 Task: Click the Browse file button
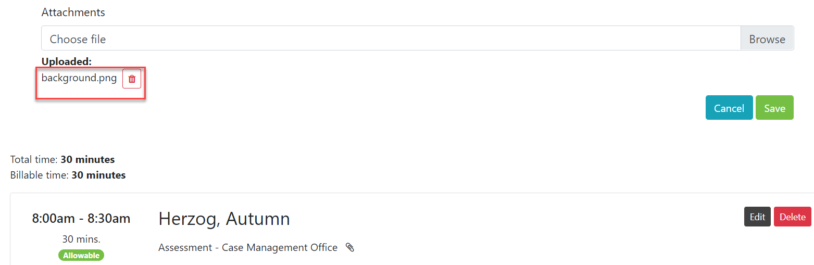click(x=767, y=39)
